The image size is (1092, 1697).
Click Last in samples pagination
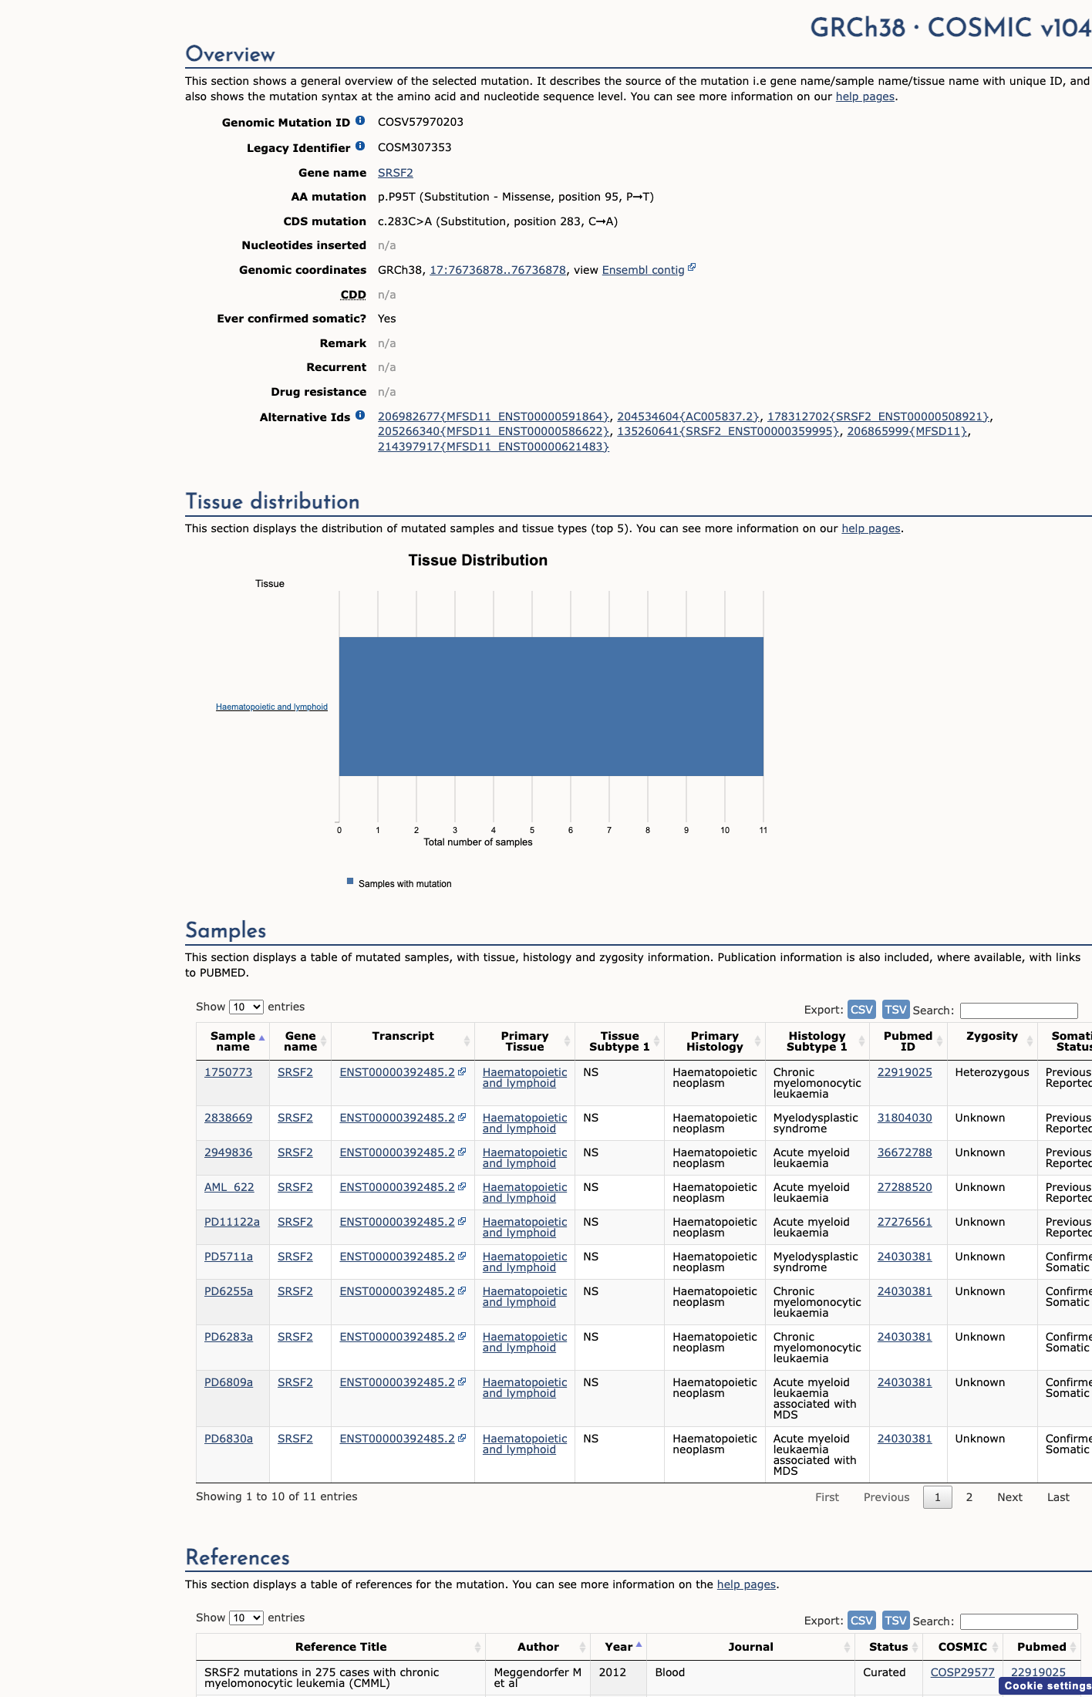1058,1497
